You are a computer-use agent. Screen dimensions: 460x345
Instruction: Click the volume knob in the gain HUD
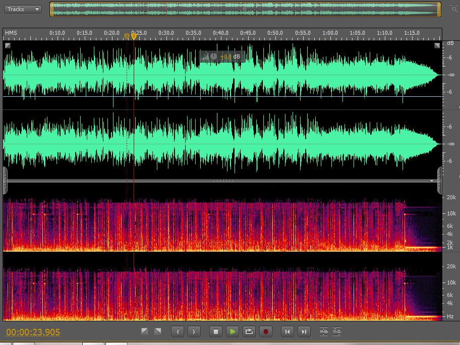(x=214, y=56)
